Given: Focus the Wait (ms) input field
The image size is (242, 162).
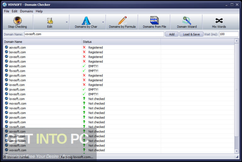Looking at the screenshot, I should pos(229,34).
